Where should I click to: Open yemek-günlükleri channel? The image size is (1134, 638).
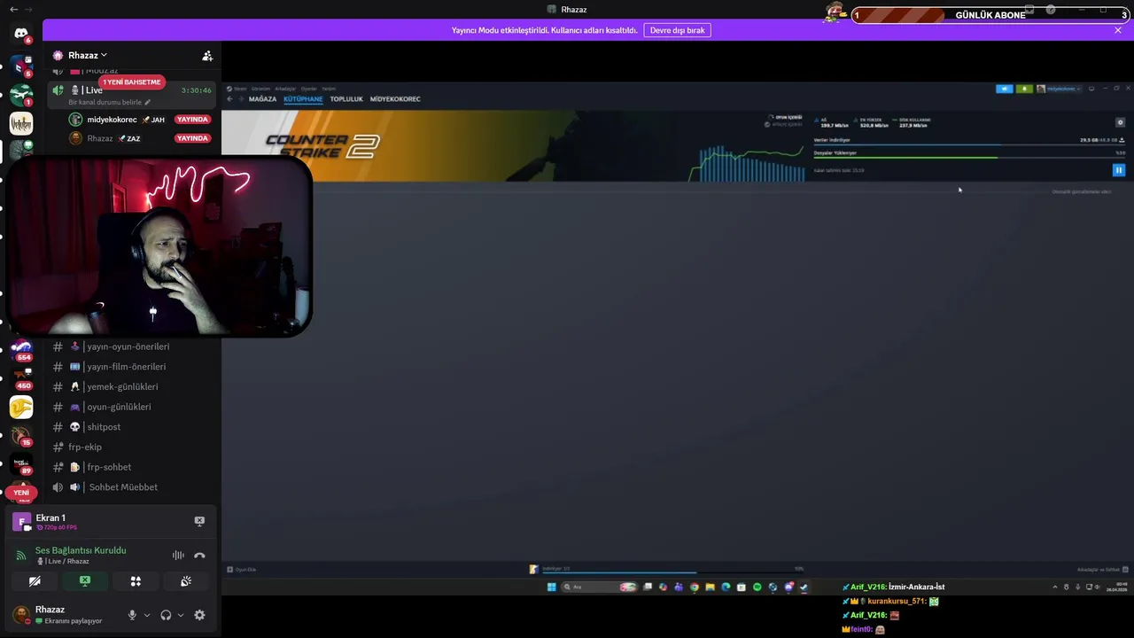[132, 386]
